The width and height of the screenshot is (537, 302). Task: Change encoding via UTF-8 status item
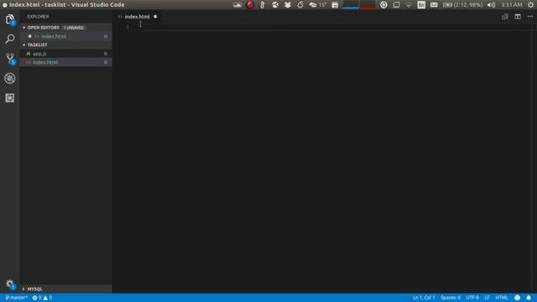(x=472, y=298)
